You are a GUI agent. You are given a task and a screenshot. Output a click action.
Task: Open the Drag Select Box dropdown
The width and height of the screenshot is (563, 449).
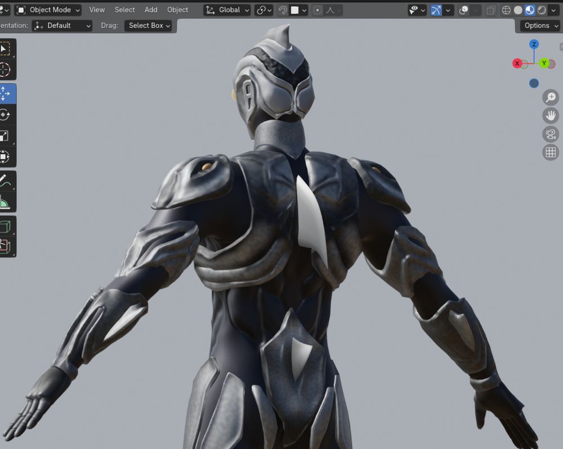[148, 25]
